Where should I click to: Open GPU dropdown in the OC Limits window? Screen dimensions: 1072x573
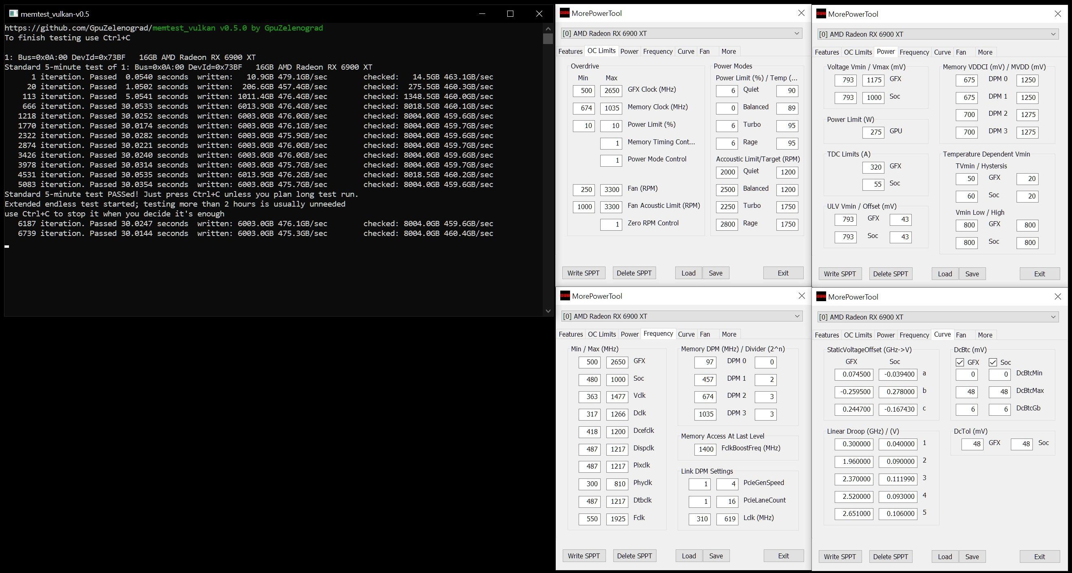681,33
